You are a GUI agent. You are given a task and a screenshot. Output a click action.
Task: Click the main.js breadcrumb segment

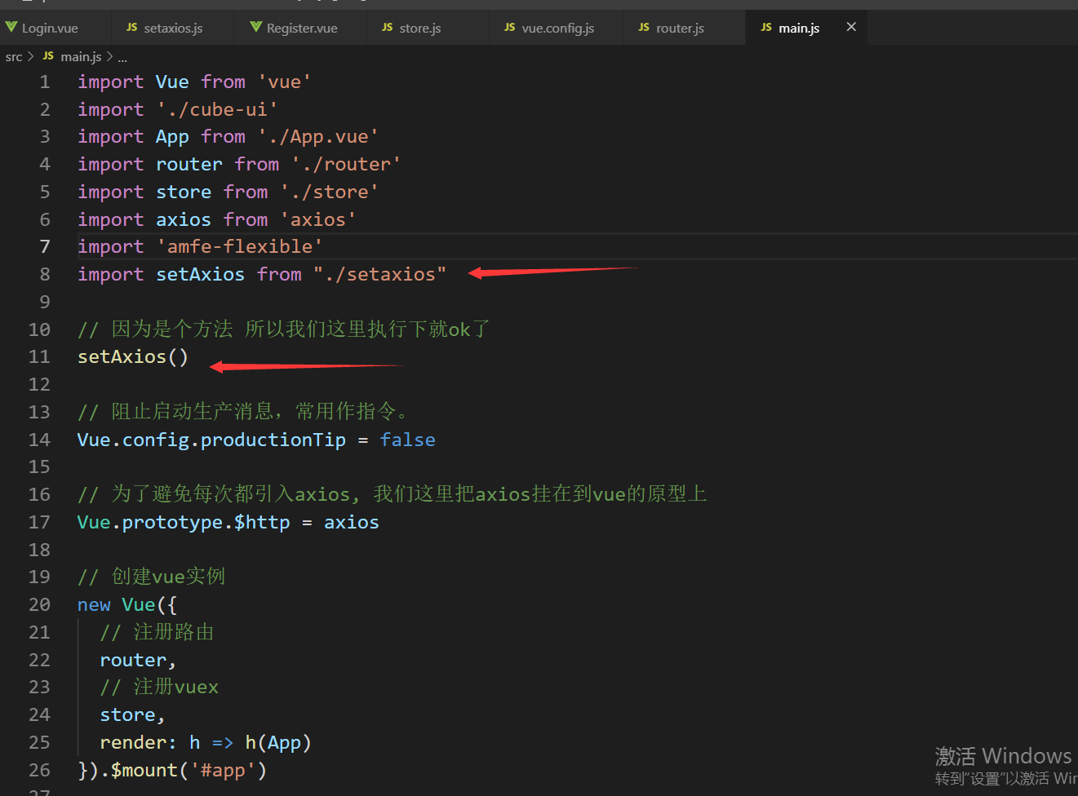(81, 57)
